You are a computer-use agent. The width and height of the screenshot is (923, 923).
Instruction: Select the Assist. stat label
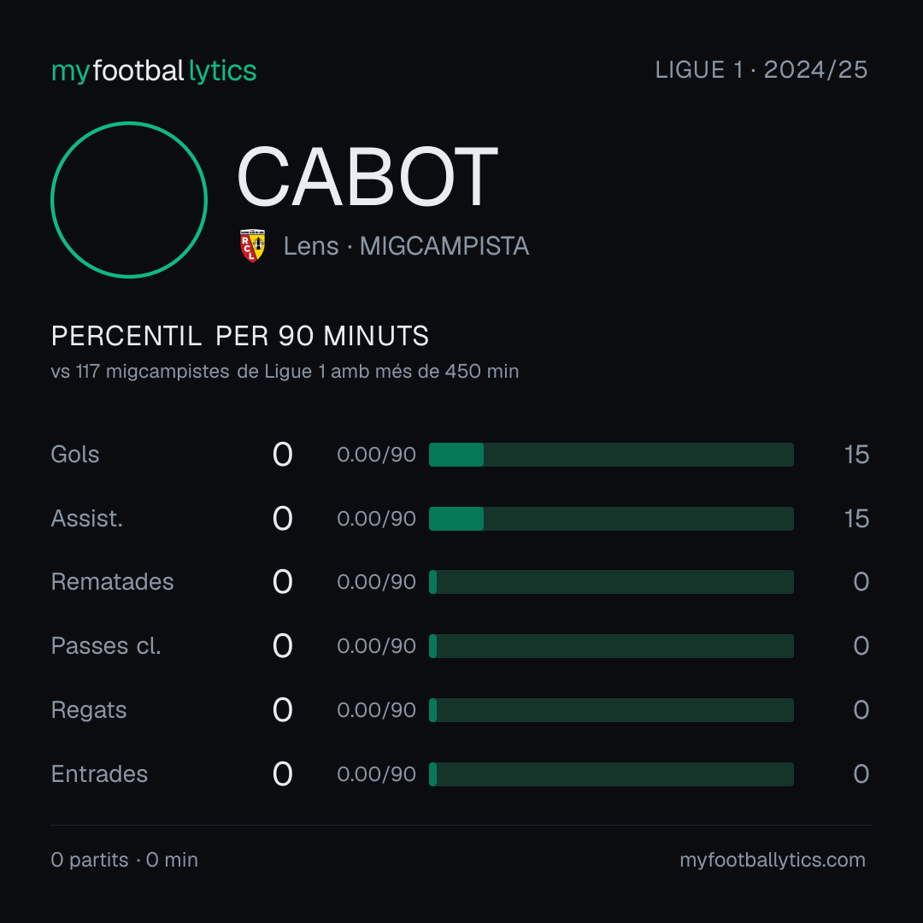tap(87, 519)
